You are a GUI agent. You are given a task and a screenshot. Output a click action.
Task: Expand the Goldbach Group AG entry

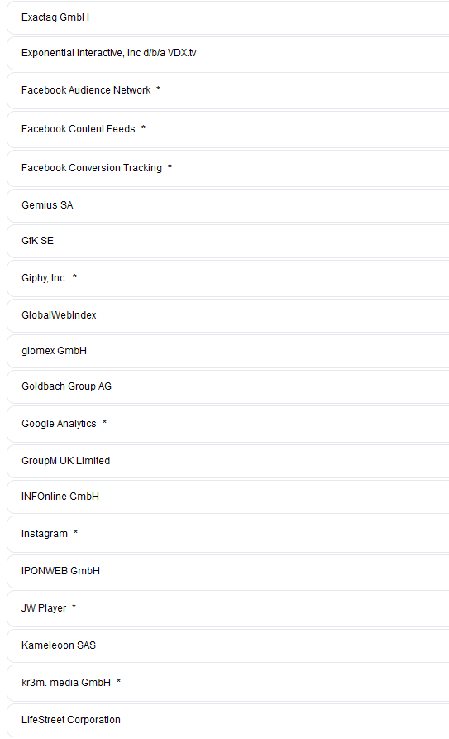click(x=228, y=386)
